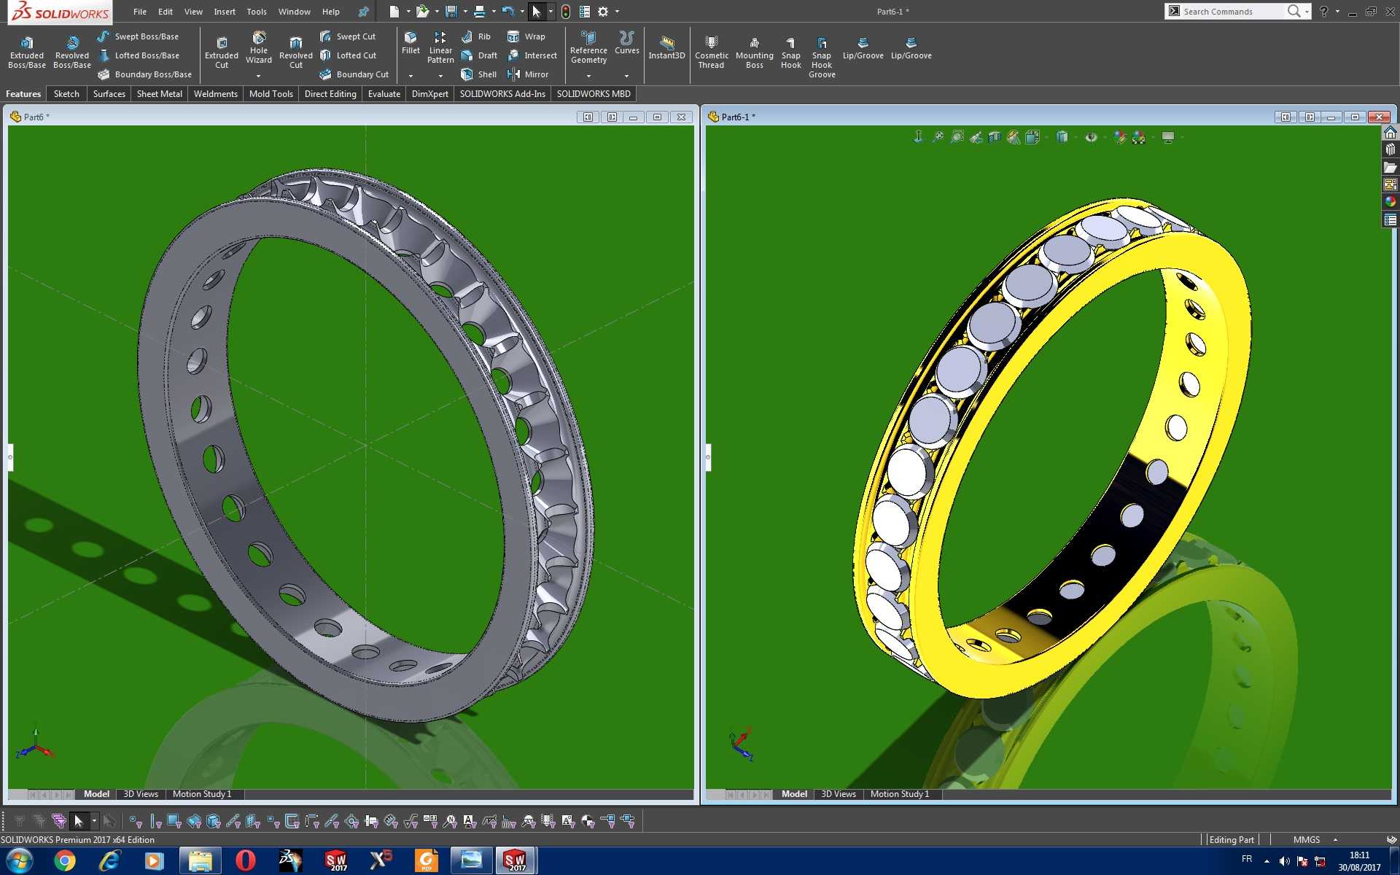Open the Save options dropdown arrow
The height and width of the screenshot is (875, 1400).
tap(465, 12)
